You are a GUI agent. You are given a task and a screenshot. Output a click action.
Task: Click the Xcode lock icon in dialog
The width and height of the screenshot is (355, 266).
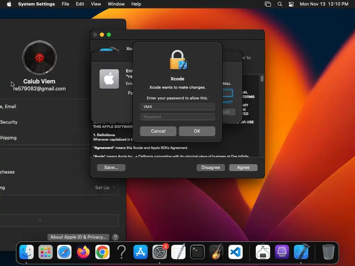coord(179,60)
